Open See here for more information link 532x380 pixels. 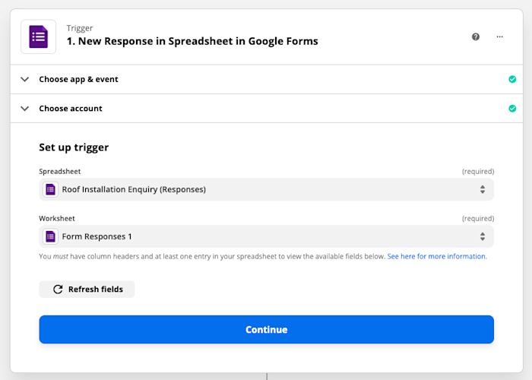(437, 257)
